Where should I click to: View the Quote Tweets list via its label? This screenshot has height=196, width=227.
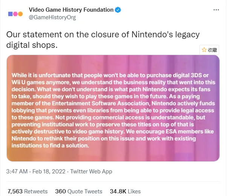pyautogui.click(x=84, y=191)
